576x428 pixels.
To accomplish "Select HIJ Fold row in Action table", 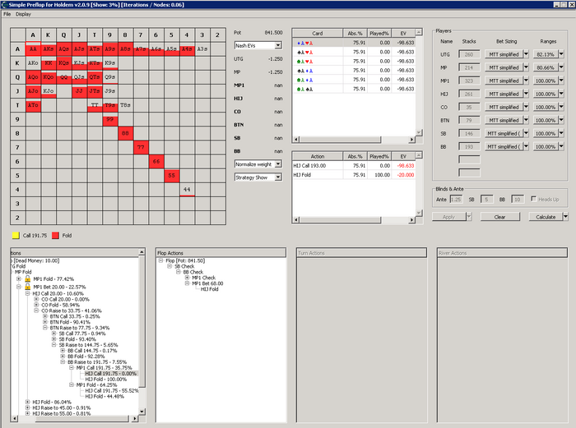I will tap(354, 175).
